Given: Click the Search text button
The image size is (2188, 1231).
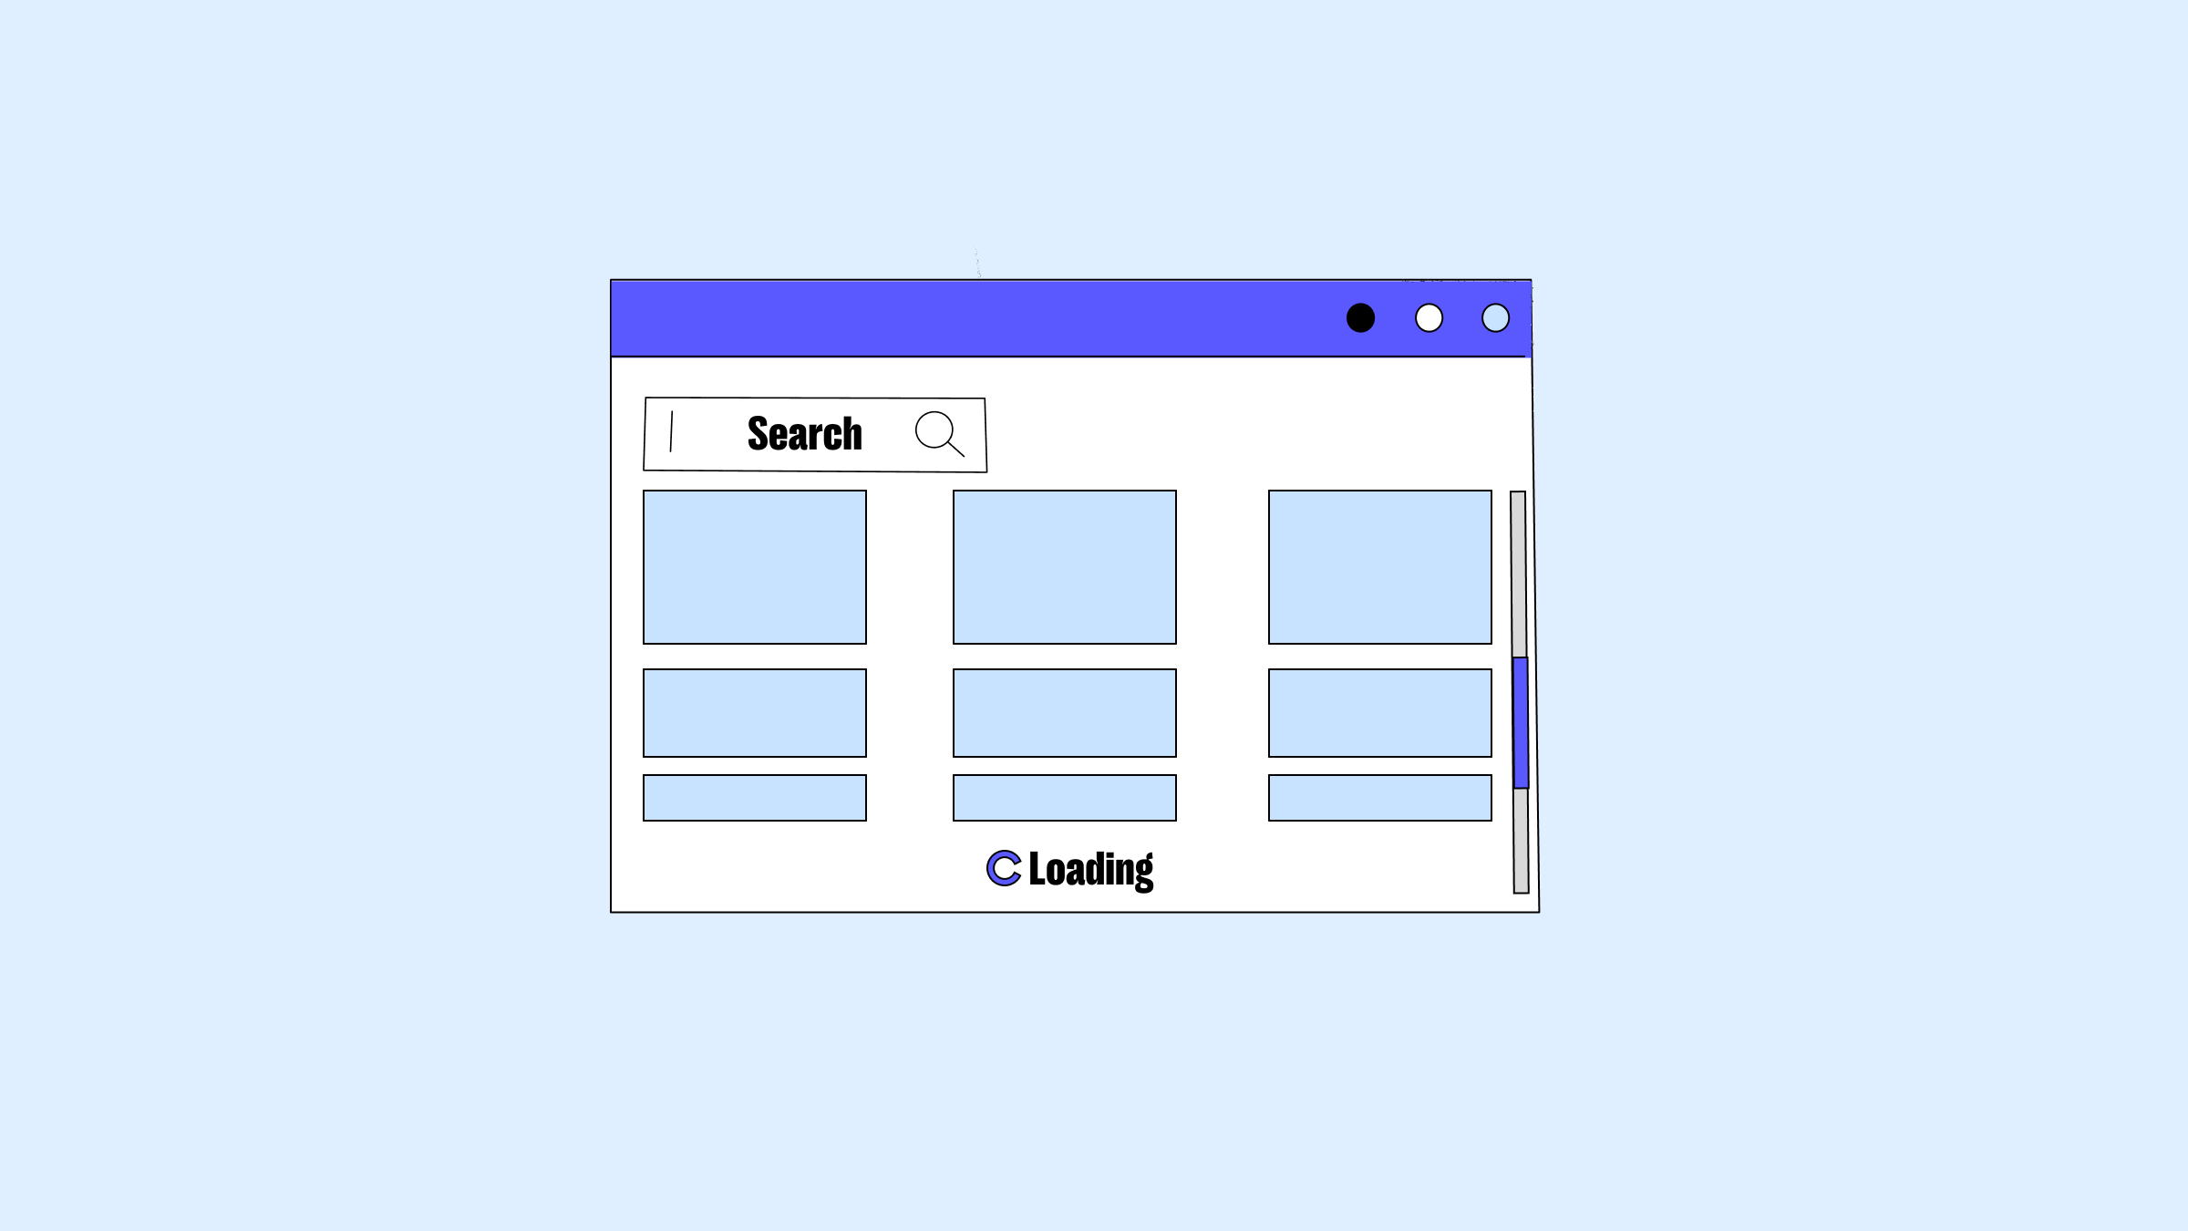Looking at the screenshot, I should (x=804, y=433).
